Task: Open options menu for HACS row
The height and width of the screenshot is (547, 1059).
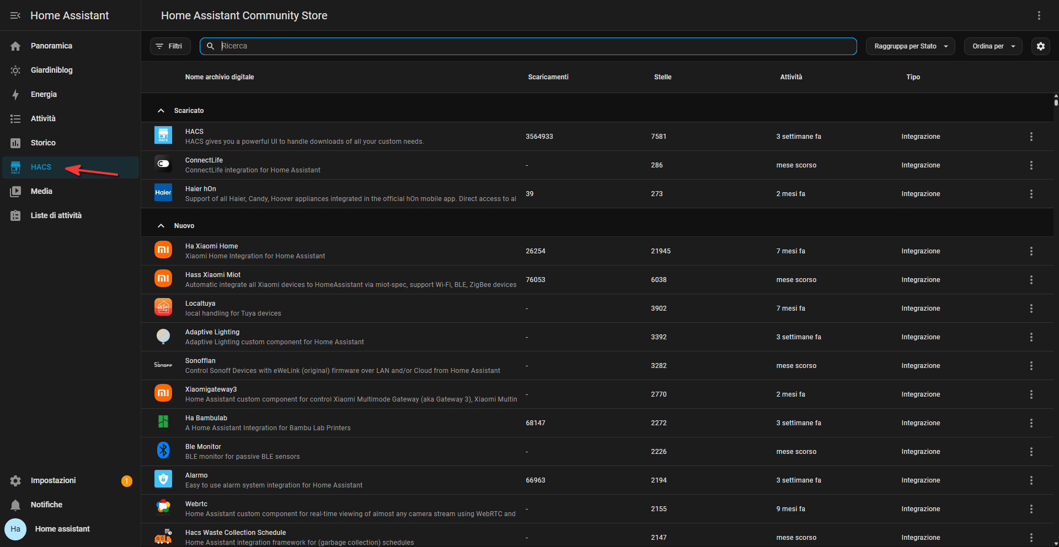Action: coord(1031,137)
